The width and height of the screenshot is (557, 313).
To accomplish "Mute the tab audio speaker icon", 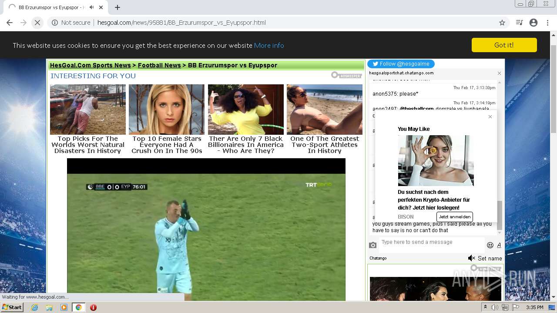I will [91, 7].
